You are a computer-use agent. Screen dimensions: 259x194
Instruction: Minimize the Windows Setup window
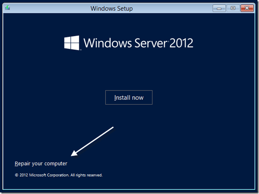point(219,8)
